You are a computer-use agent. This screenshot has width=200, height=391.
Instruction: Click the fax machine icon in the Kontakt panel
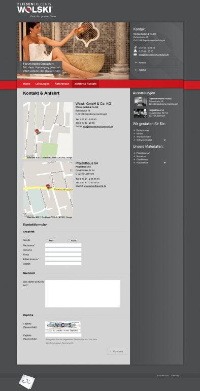point(136,51)
